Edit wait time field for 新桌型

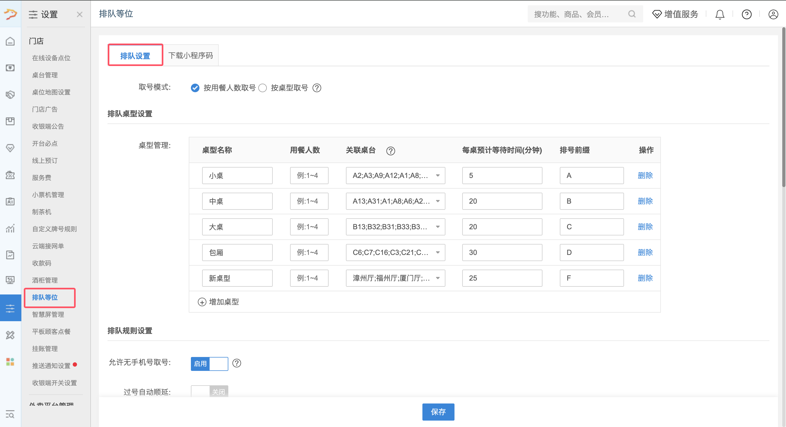(502, 278)
